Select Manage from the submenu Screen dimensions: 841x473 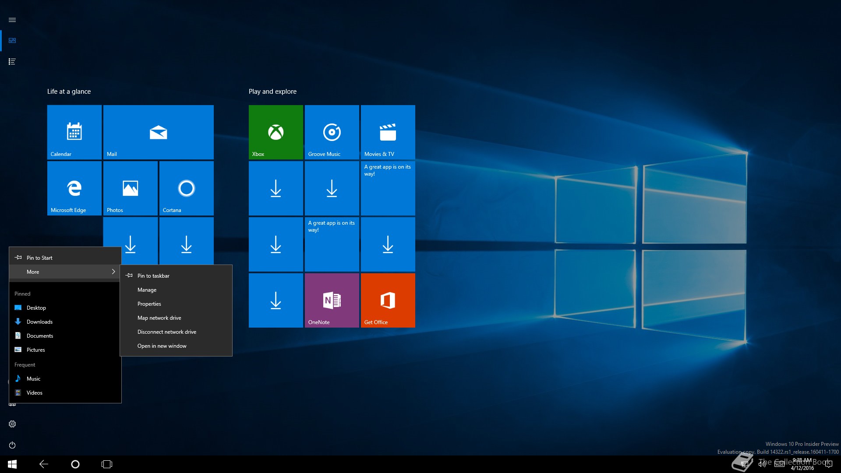coord(176,290)
